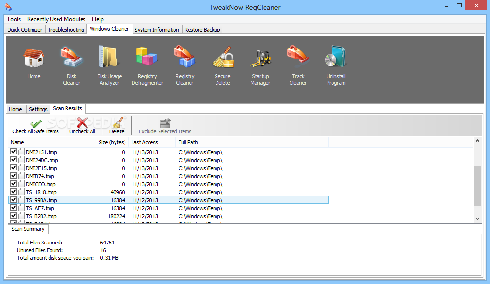
Task: Toggle the DMIB74.tmp checkbox
Action: pyautogui.click(x=13, y=176)
